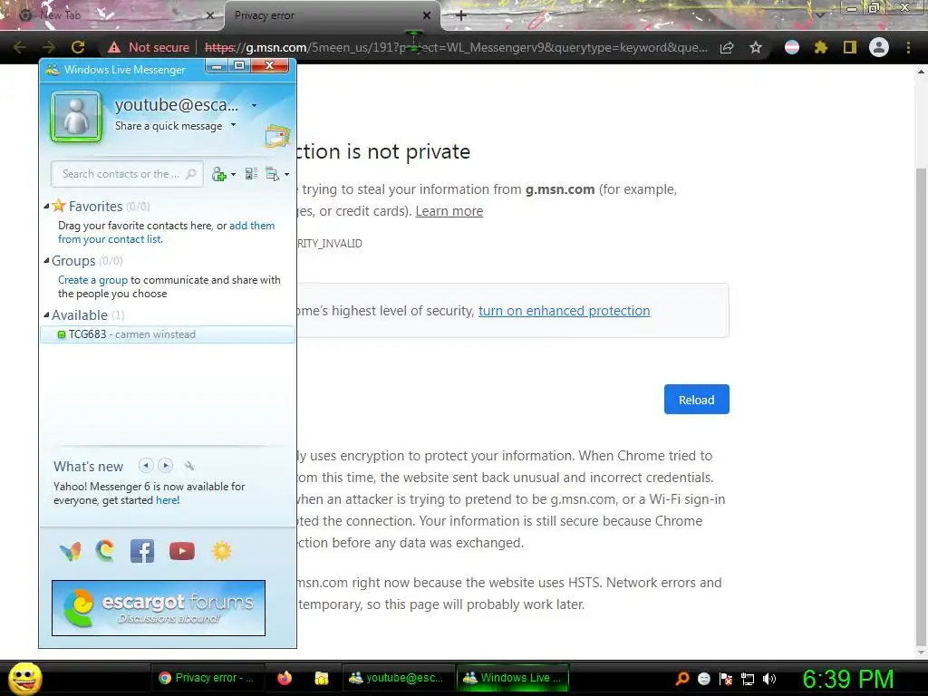Click the 6:39 PM clock

coord(847,679)
